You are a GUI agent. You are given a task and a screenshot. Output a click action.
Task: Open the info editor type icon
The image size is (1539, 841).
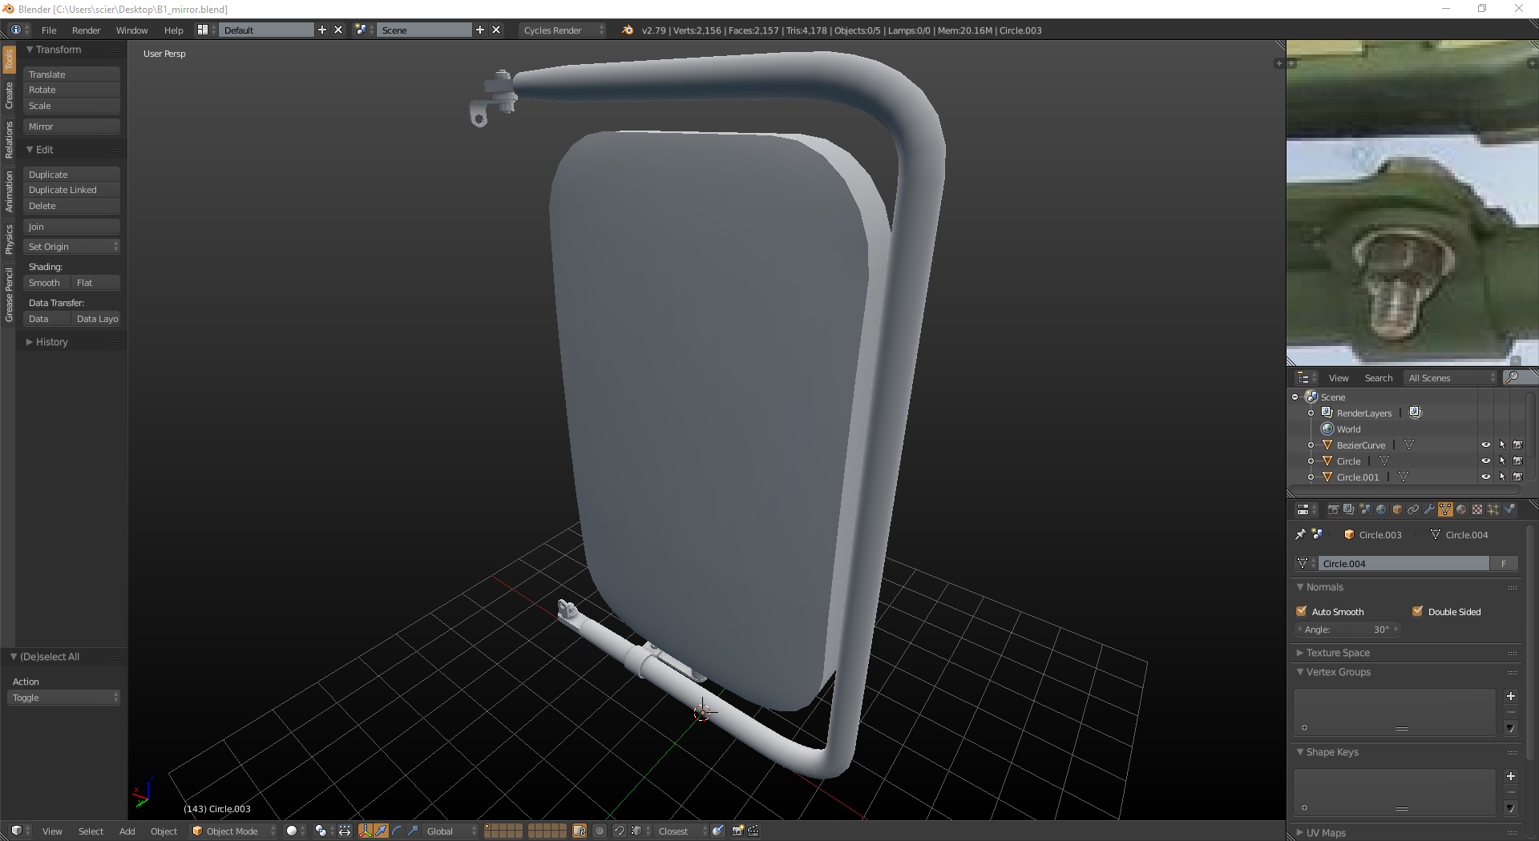tap(19, 30)
